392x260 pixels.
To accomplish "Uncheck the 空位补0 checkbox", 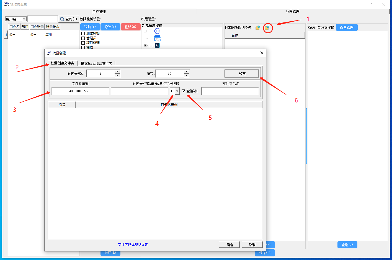I will coord(183,91).
